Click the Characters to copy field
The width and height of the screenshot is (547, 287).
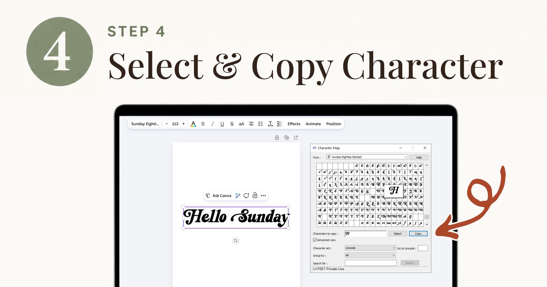point(365,234)
